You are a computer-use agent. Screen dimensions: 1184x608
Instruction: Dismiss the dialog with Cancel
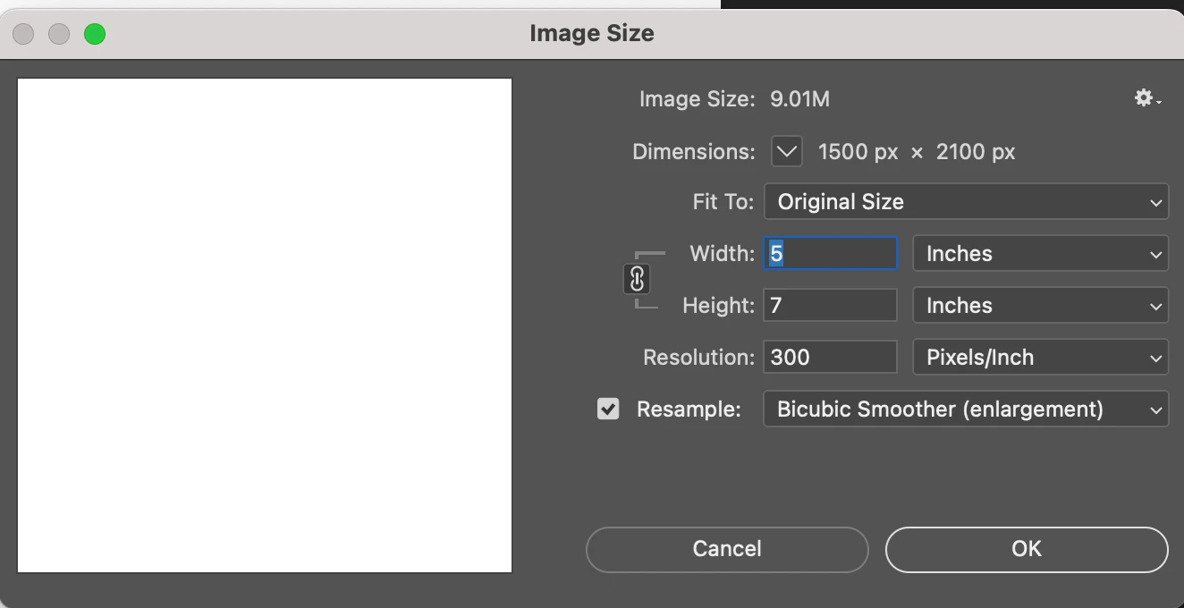(727, 549)
